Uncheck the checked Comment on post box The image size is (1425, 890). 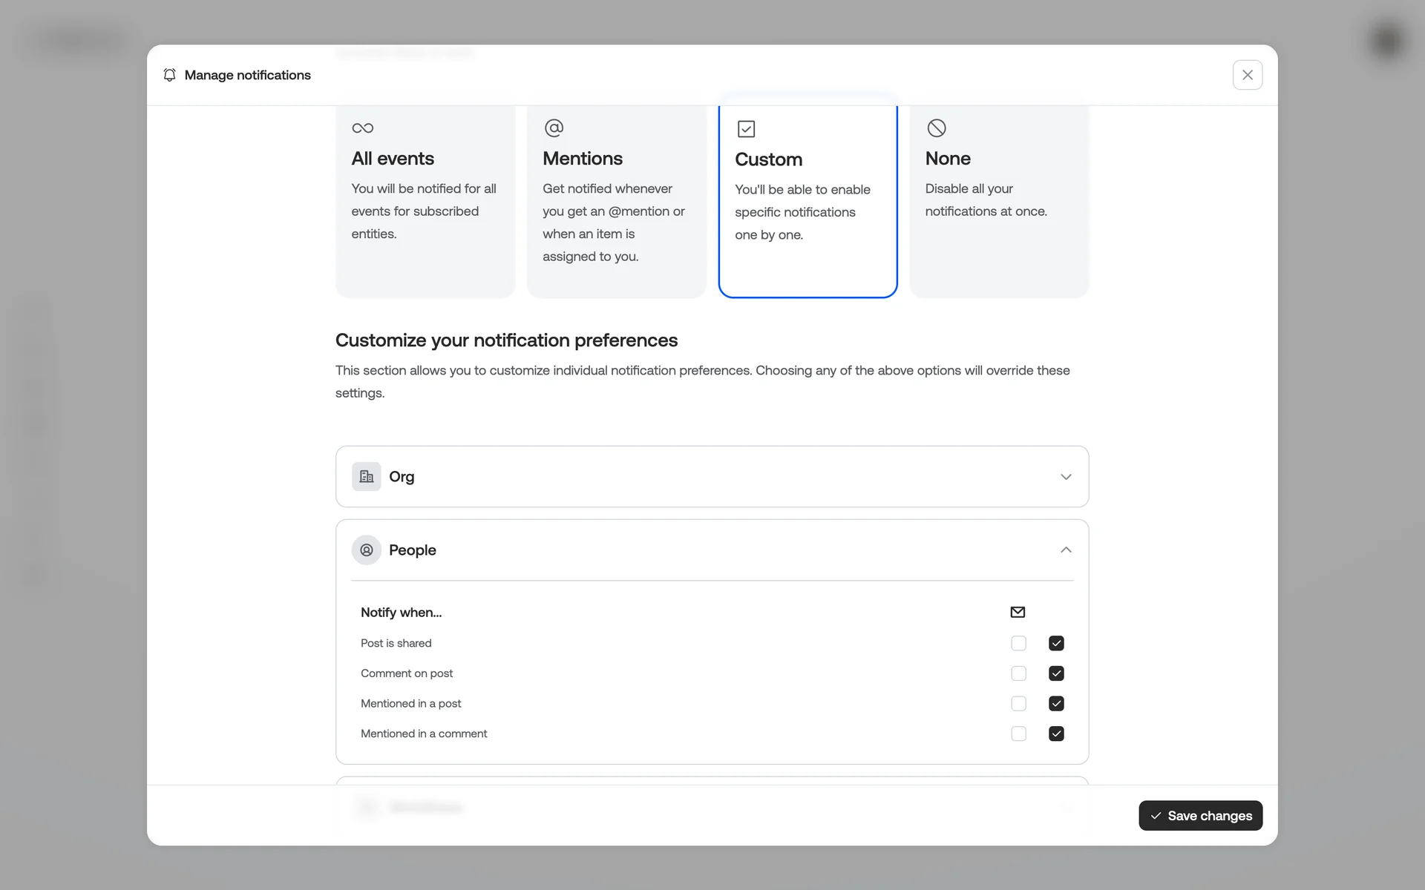(x=1056, y=673)
